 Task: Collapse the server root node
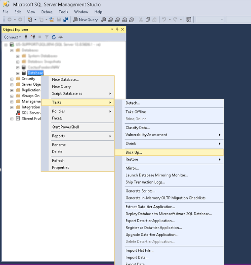6,45
